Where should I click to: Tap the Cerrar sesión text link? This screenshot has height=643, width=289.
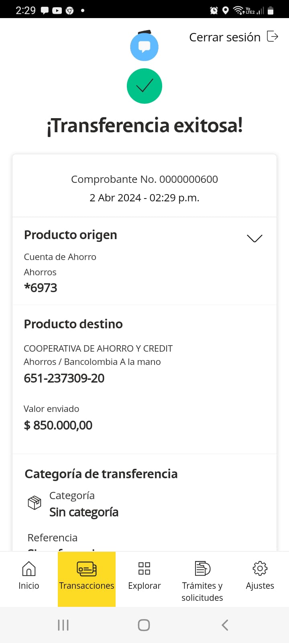coord(225,37)
